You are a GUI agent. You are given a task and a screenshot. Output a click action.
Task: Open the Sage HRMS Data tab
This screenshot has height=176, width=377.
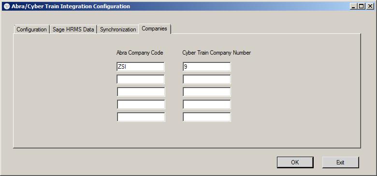(x=73, y=29)
